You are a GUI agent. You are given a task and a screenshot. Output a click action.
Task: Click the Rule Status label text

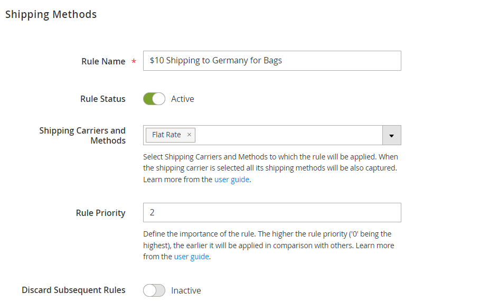click(102, 99)
